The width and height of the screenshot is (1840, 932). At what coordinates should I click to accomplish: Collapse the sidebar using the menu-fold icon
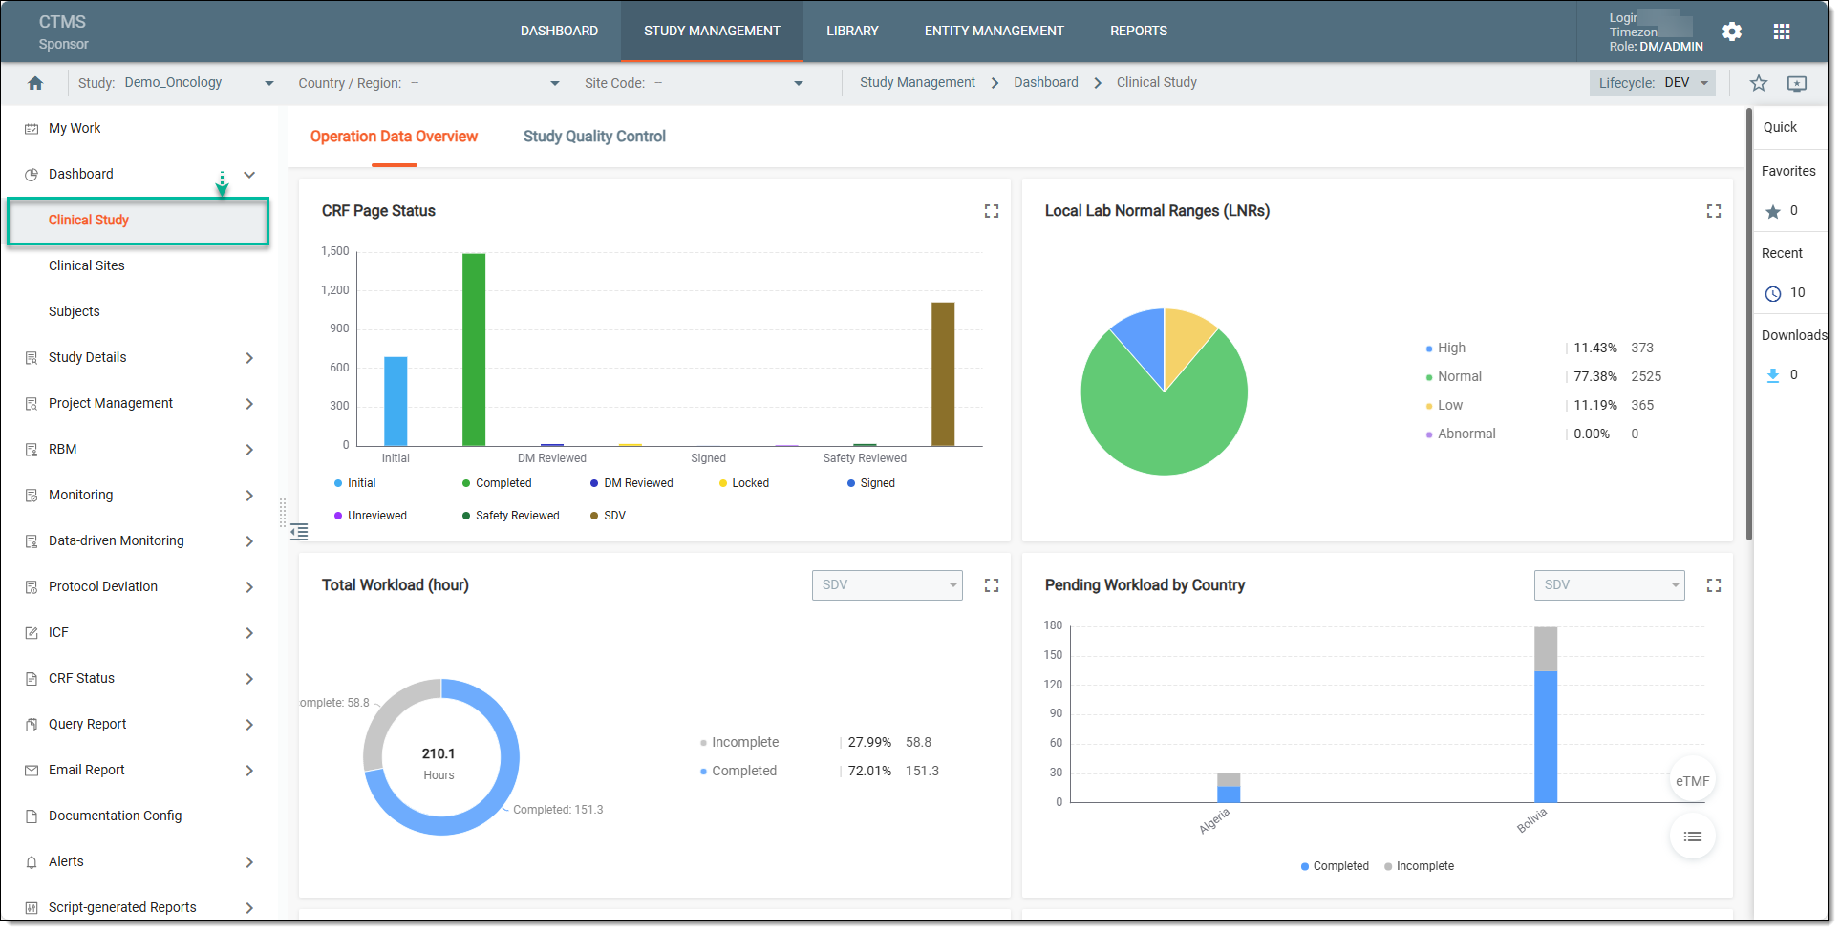tap(299, 532)
